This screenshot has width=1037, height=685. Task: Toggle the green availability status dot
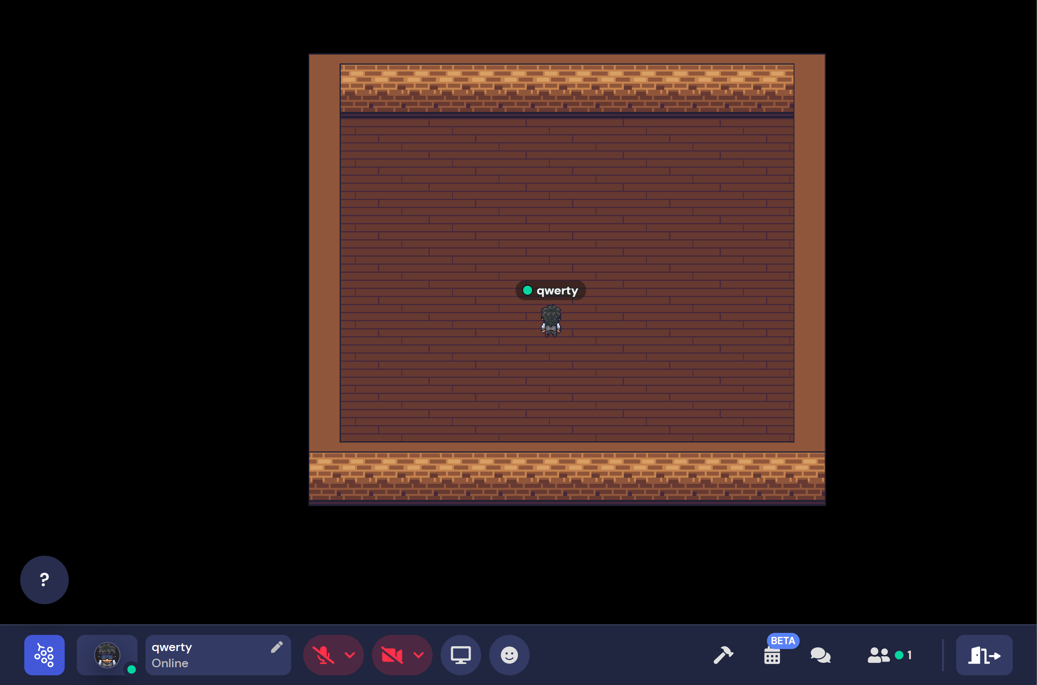(131, 669)
